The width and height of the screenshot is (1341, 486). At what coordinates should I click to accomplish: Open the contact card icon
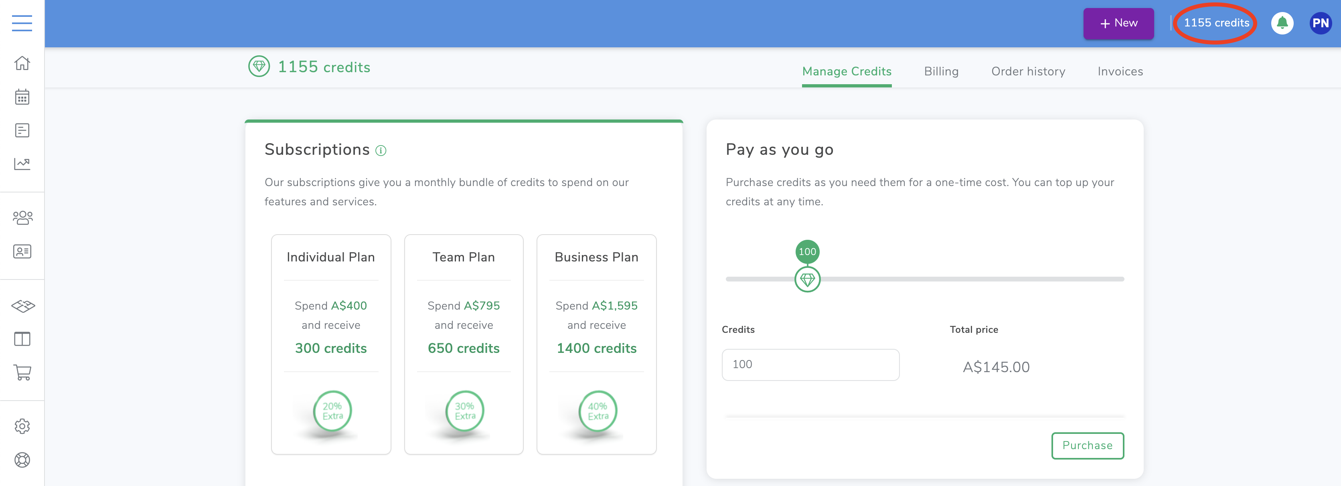(x=22, y=251)
